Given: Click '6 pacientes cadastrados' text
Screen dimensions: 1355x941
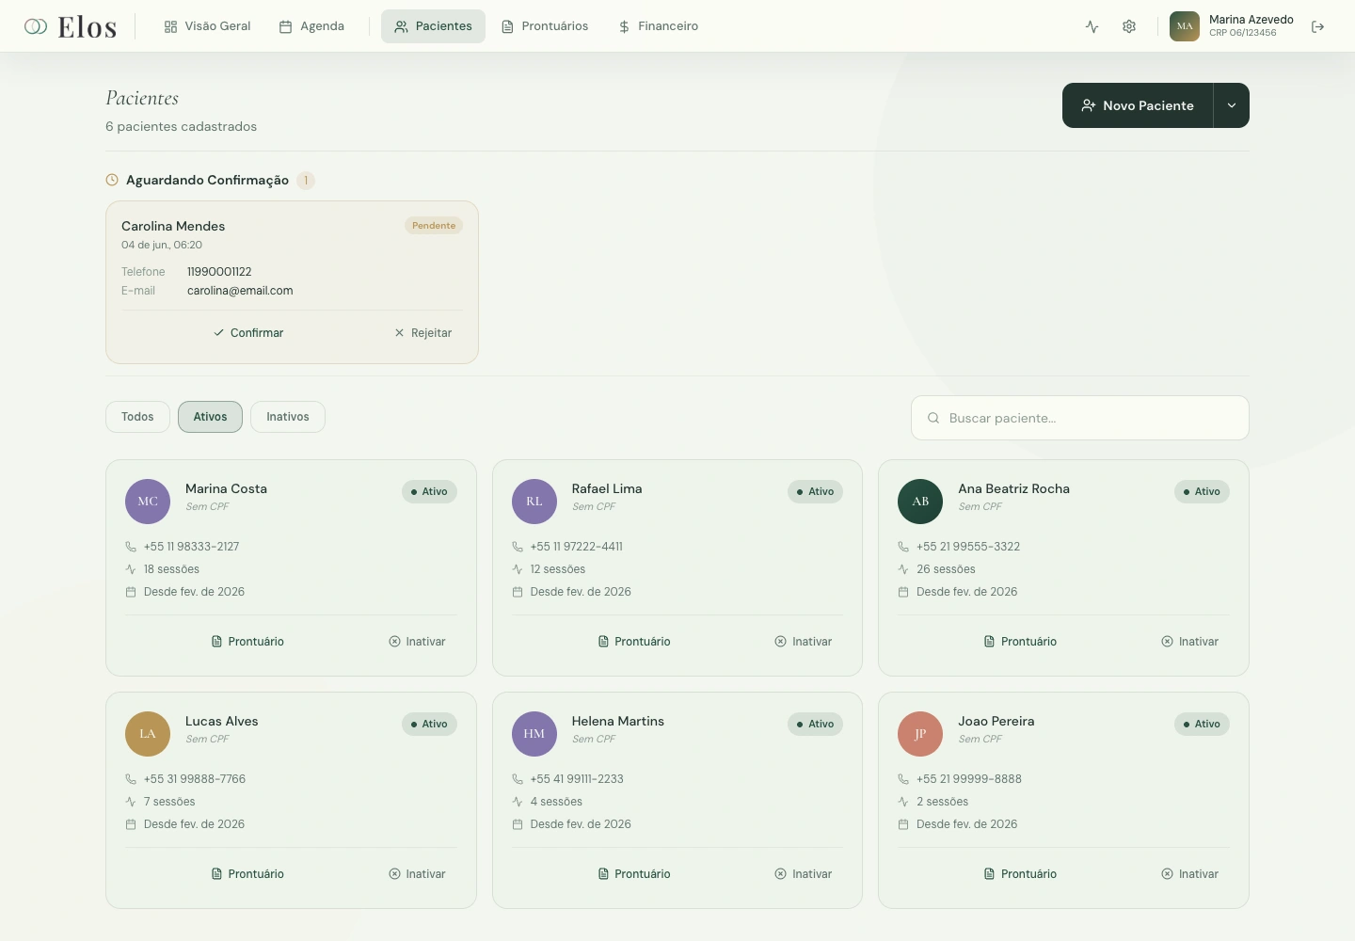Looking at the screenshot, I should [181, 126].
